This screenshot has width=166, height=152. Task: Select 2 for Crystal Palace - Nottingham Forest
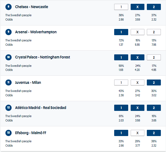pyautogui.click(x=154, y=57)
